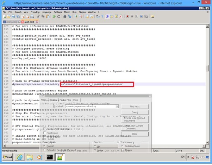Open File Explorer from the taskbar
The height and width of the screenshot is (165, 212).
[x=30, y=157]
